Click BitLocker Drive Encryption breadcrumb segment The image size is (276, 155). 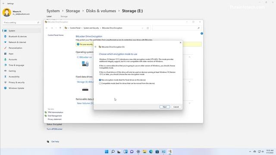[x=112, y=28]
